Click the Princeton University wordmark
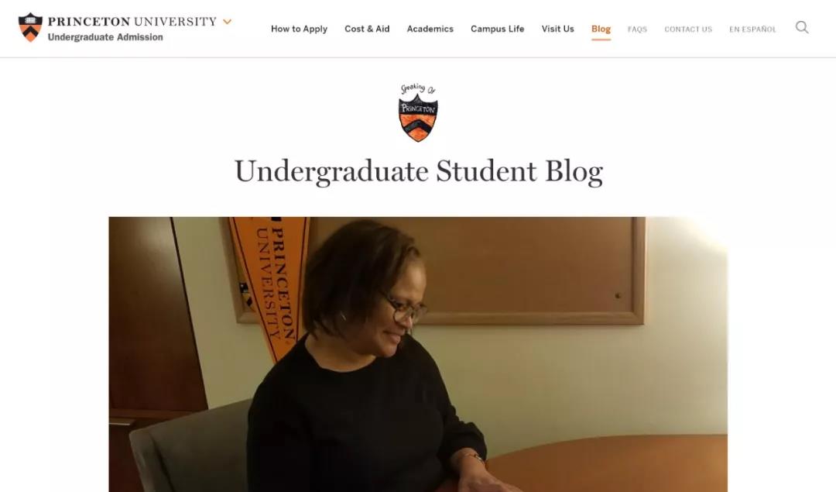The image size is (836, 492). [x=132, y=22]
